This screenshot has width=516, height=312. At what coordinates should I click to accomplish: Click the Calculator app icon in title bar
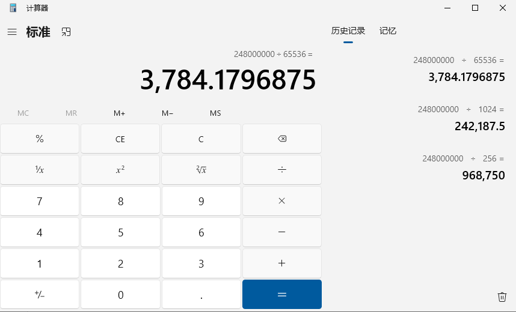pos(13,8)
